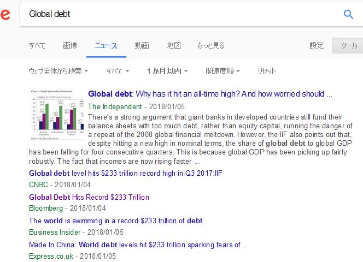Switch to the 画像 images tab
The image size is (363, 262).
click(x=70, y=45)
